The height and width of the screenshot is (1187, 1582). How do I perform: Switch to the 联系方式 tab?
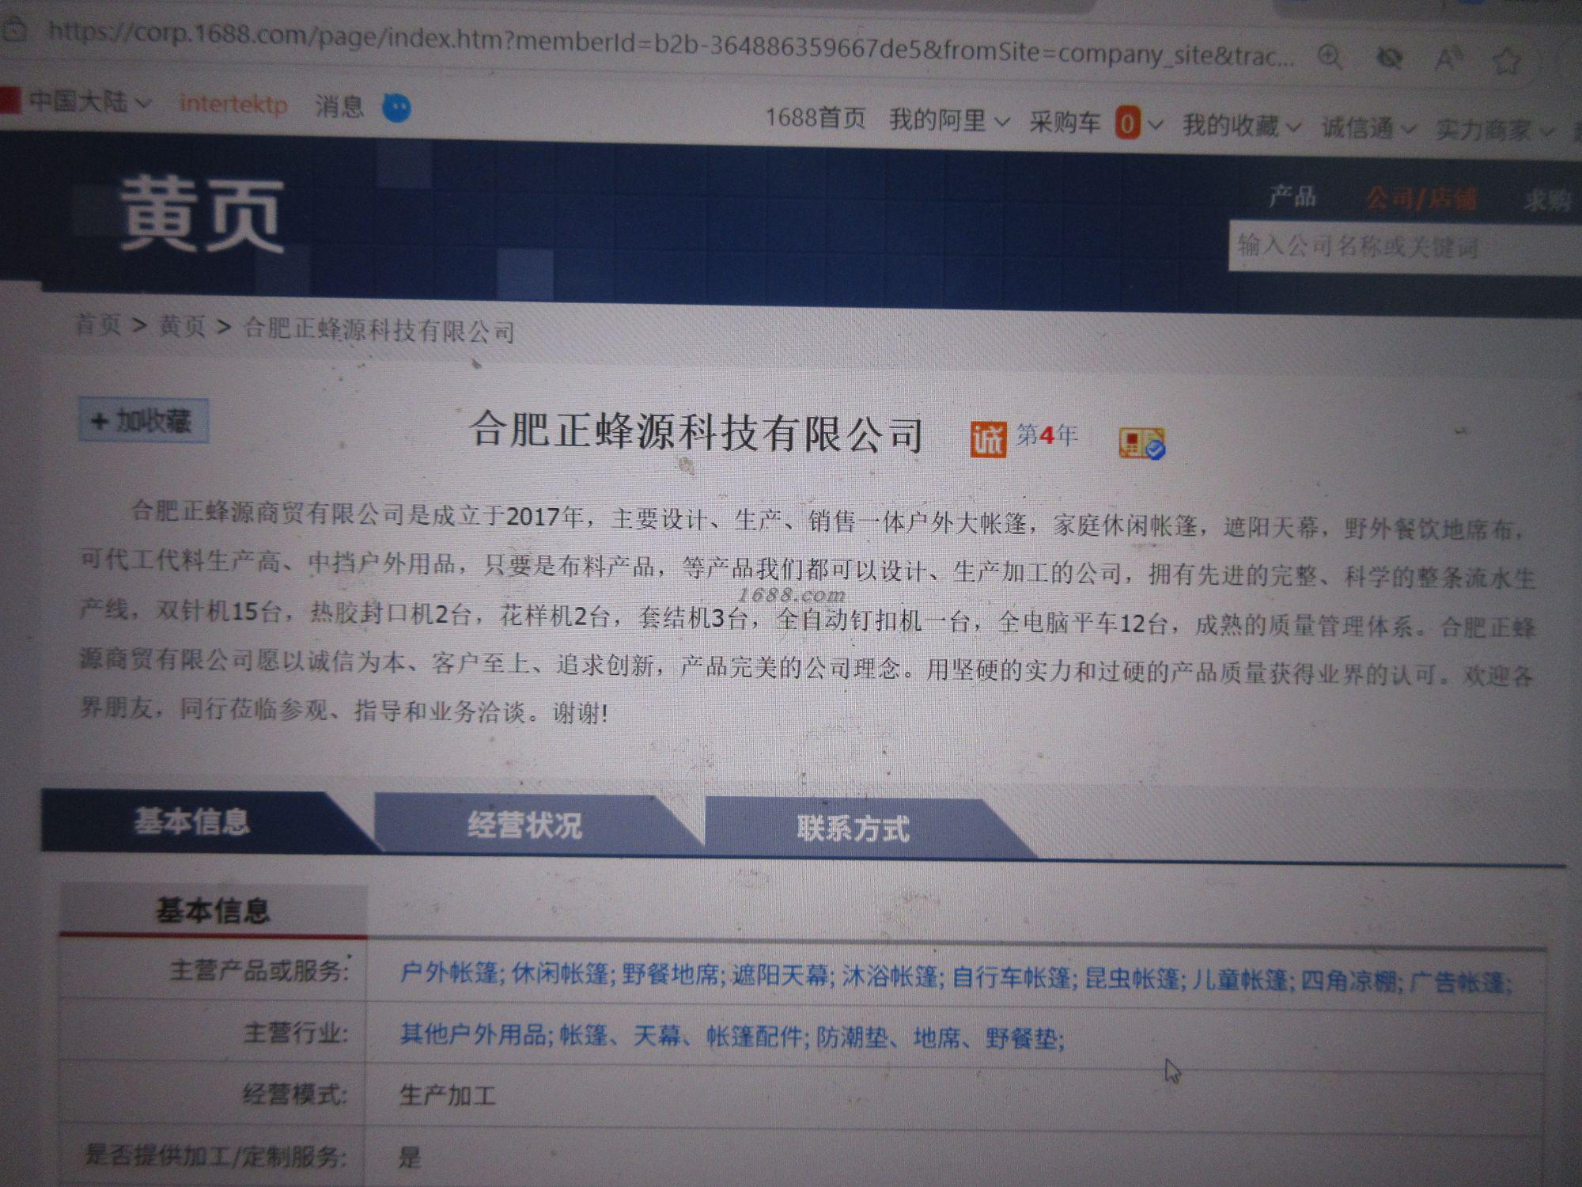tap(853, 829)
